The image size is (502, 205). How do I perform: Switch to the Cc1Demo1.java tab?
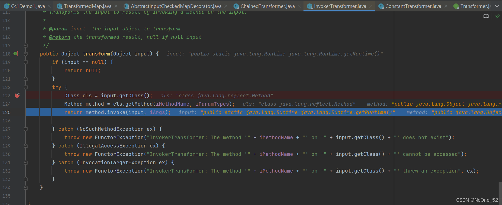pos(28,6)
